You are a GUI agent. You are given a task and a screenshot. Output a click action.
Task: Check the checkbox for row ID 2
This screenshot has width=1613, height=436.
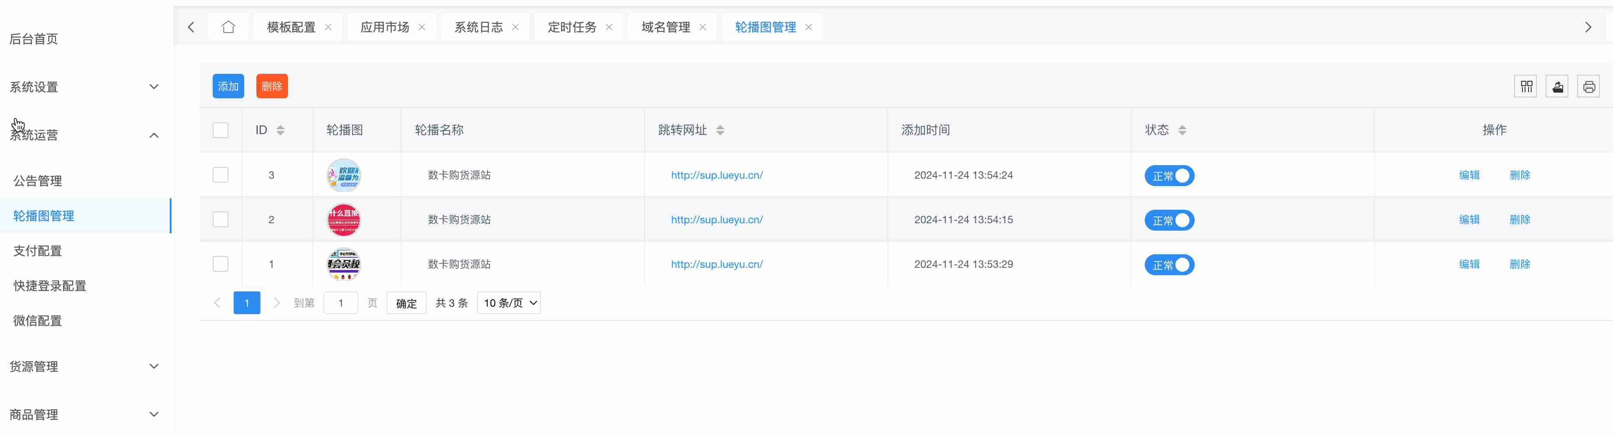point(221,220)
